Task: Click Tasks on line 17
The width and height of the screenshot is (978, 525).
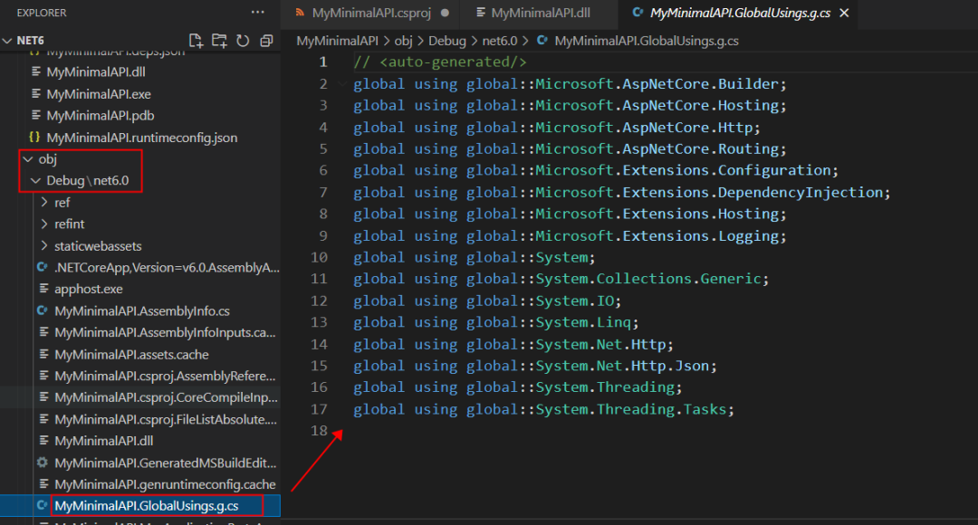Action: click(x=705, y=409)
